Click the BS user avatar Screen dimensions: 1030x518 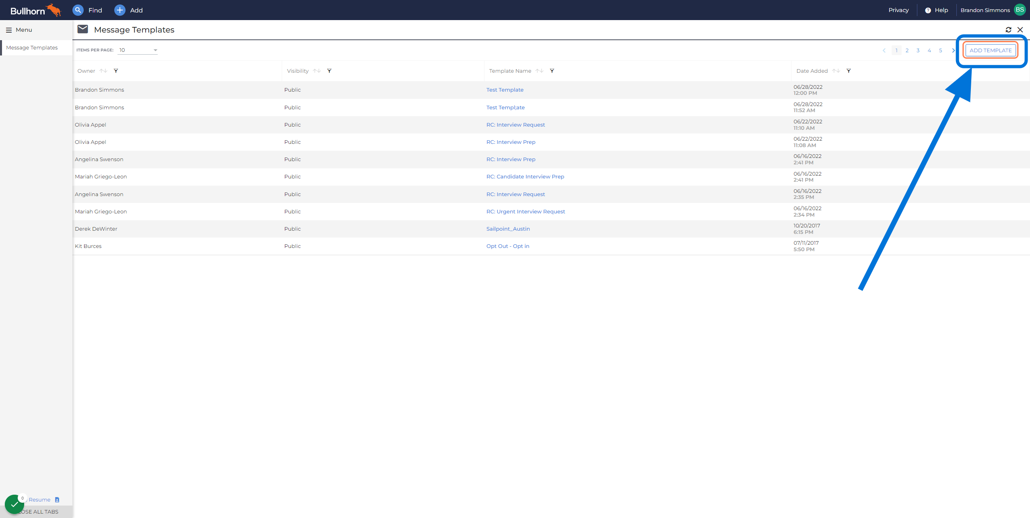point(1020,10)
